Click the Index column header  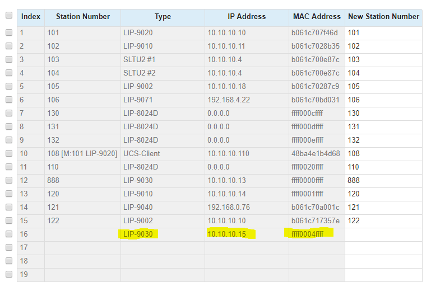30,17
